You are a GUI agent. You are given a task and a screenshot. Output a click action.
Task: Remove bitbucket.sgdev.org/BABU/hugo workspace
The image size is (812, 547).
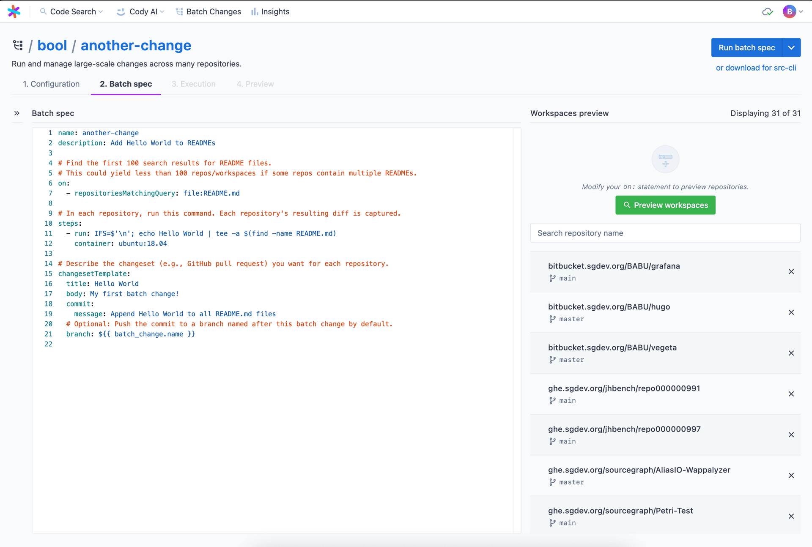[x=791, y=312]
